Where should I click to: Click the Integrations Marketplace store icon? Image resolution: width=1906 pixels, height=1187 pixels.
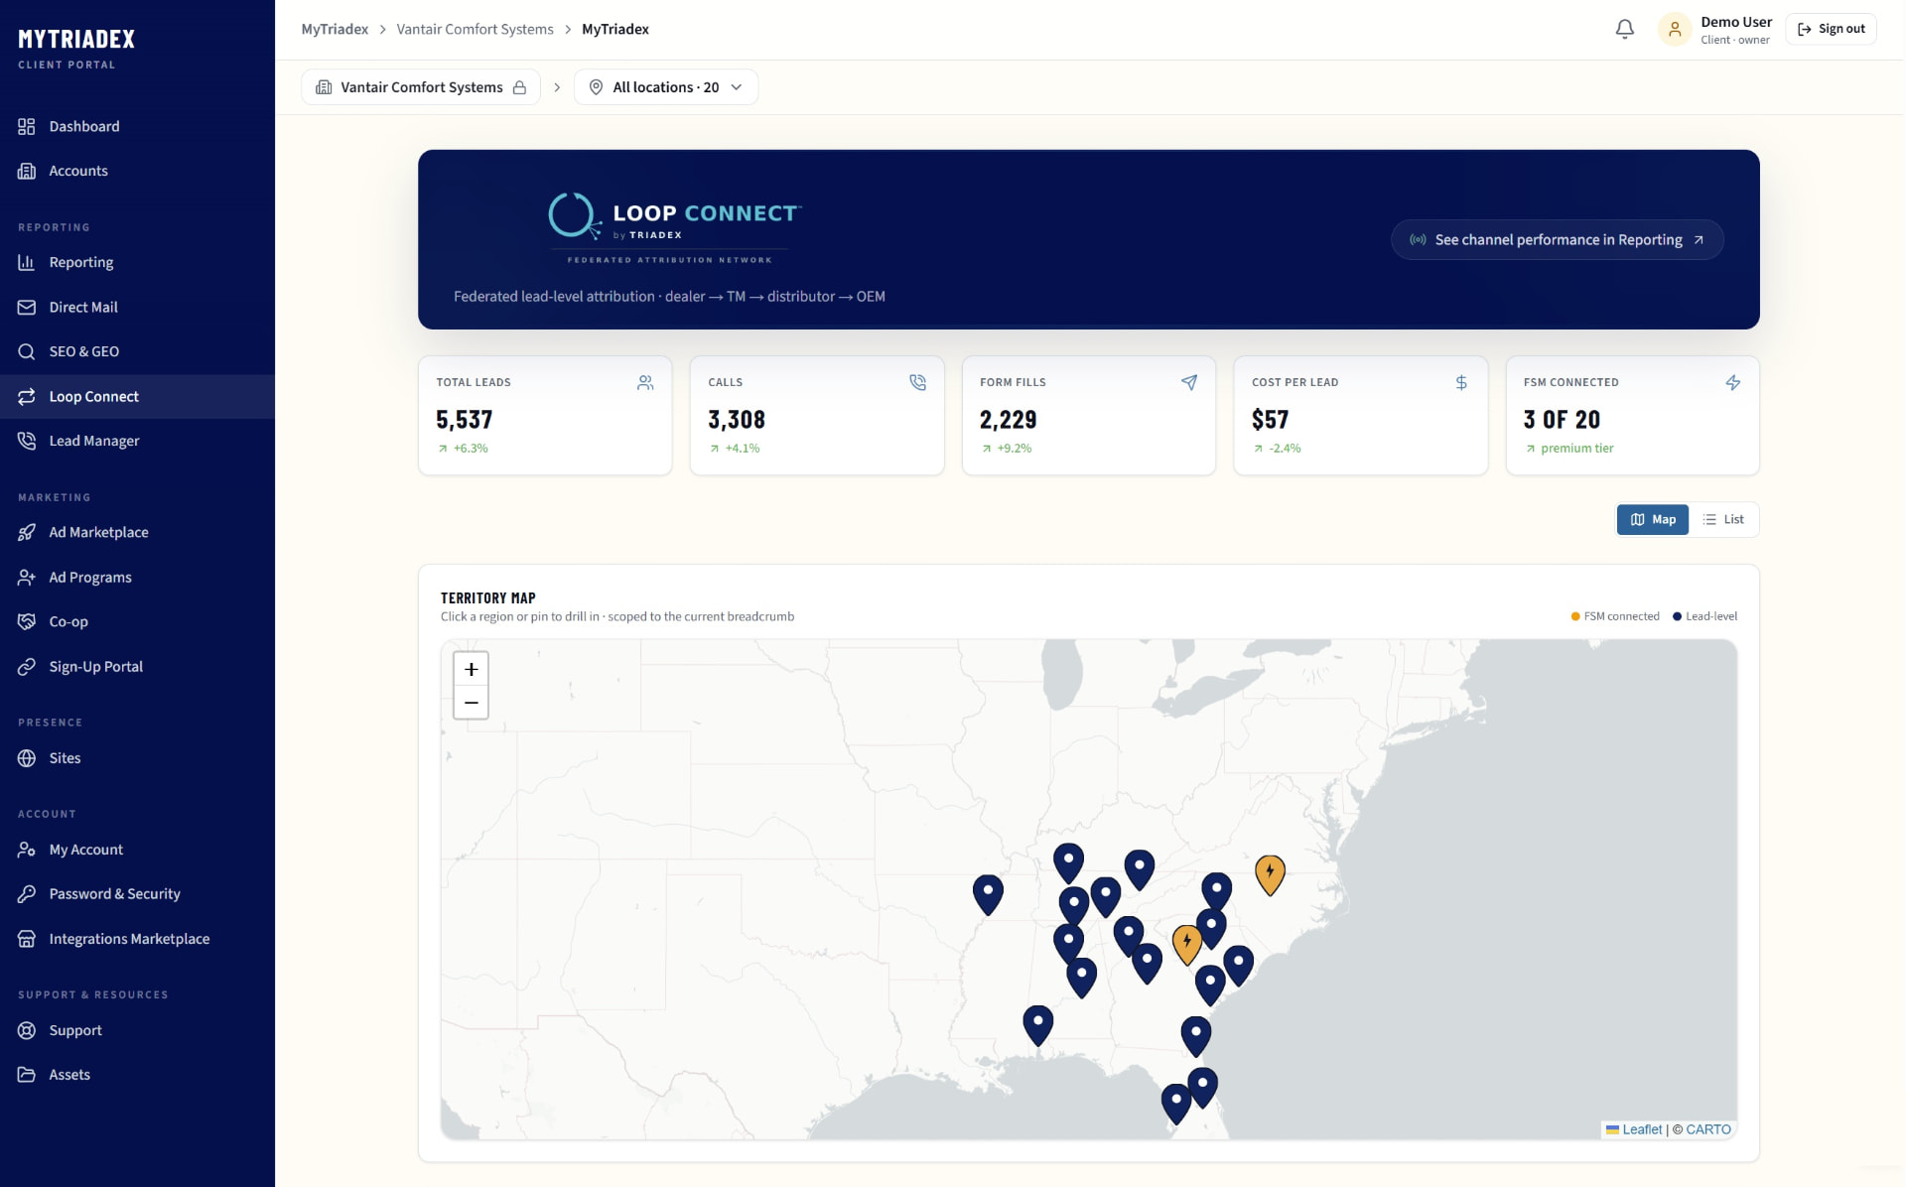pyautogui.click(x=27, y=938)
